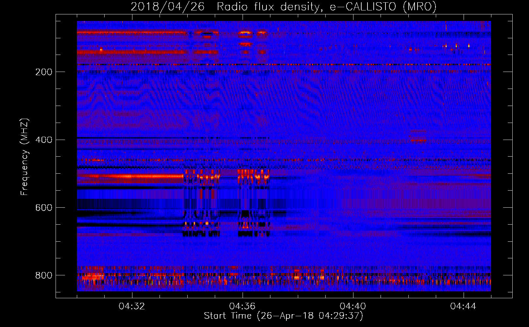
Task: Click the 400 frequency tick label
Action: click(44, 140)
